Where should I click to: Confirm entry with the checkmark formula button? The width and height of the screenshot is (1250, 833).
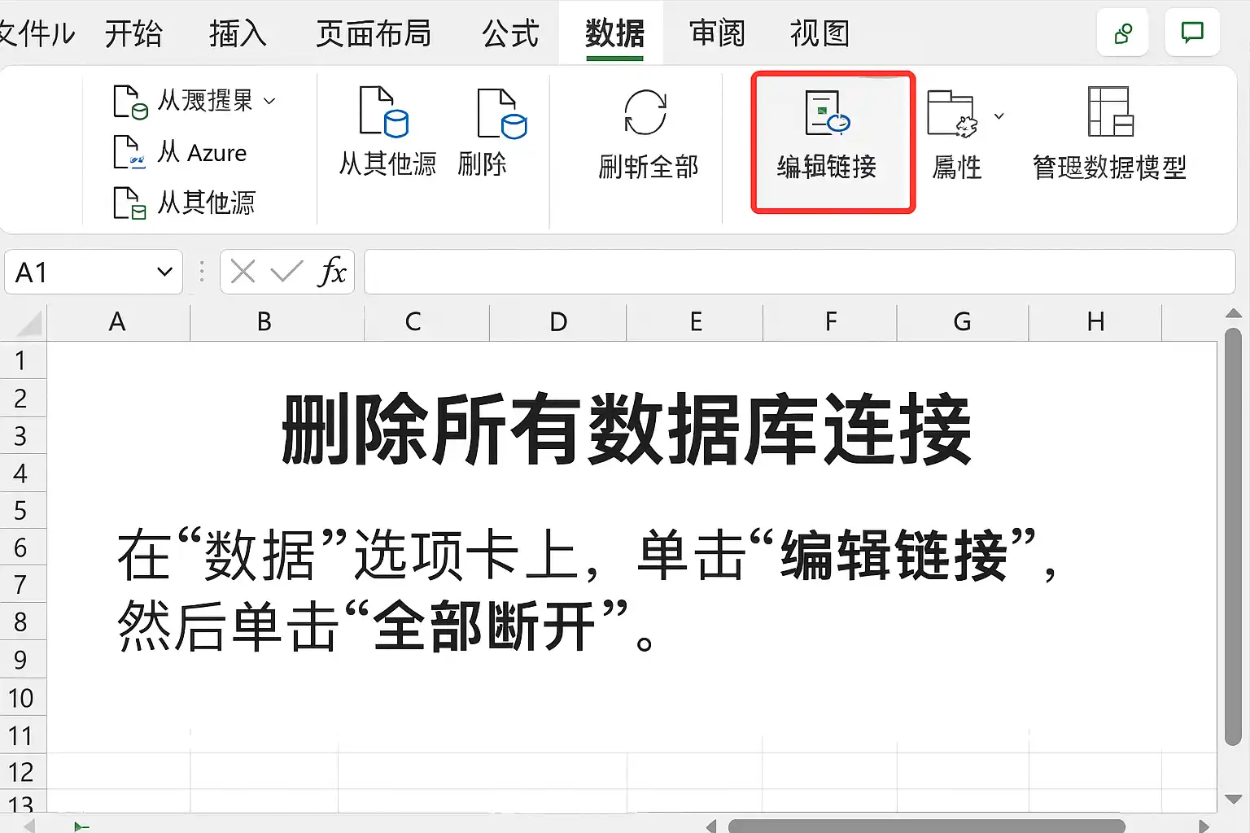(x=286, y=272)
